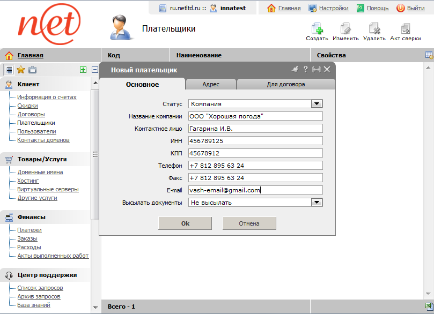Click the Изменить (edit) toolbar icon
The width and height of the screenshot is (434, 314).
pos(345,29)
